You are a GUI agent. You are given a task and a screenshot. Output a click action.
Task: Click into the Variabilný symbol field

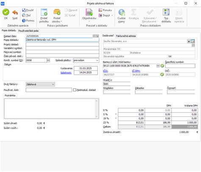coord(62,48)
